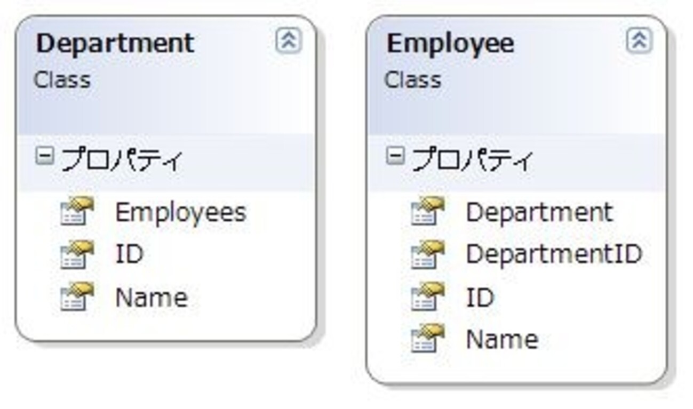Collapse the プロパティ section in Employee class
This screenshot has width=693, height=409.
[395, 157]
